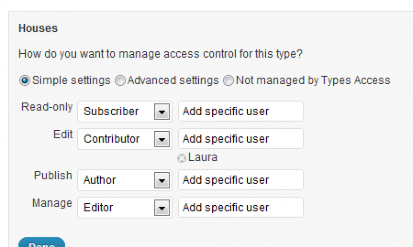
Task: Select Not managed by Types Access
Action: click(x=228, y=80)
